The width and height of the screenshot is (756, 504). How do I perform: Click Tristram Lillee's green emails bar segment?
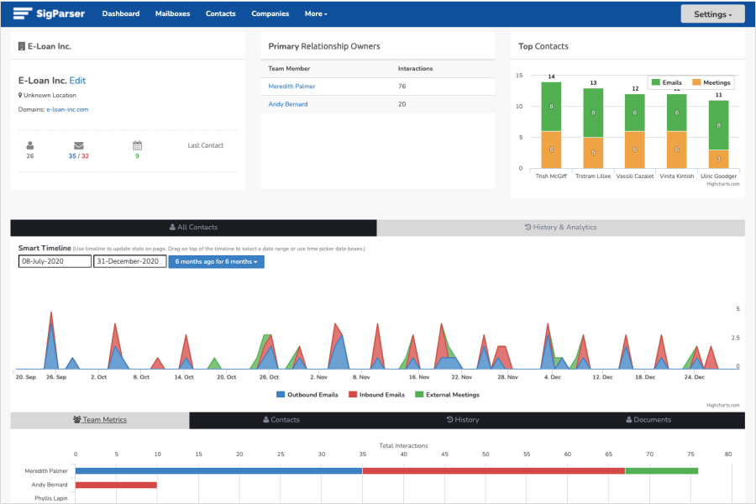(593, 113)
